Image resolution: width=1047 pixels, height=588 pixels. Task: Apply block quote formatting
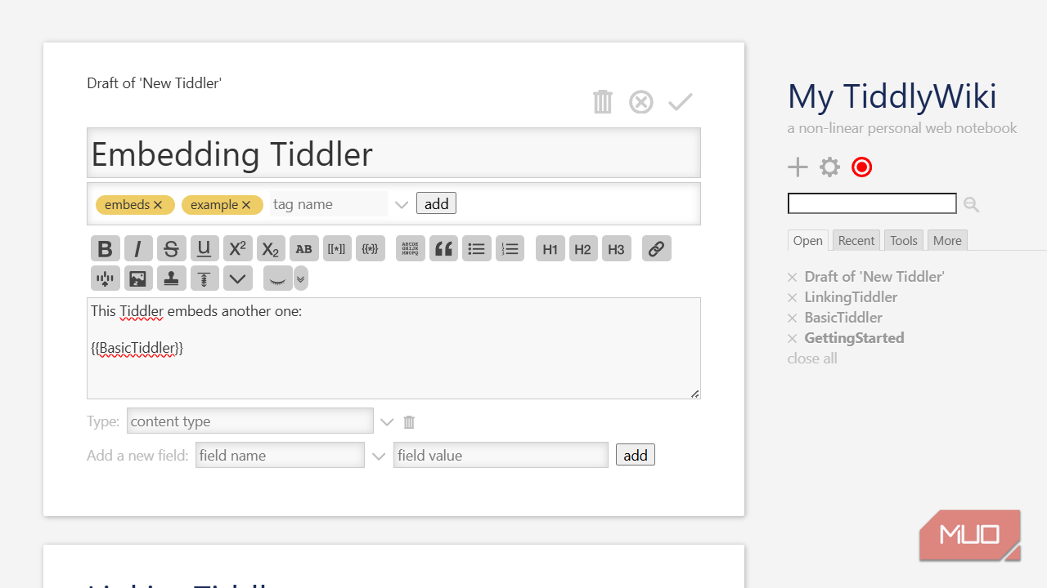[x=443, y=249]
